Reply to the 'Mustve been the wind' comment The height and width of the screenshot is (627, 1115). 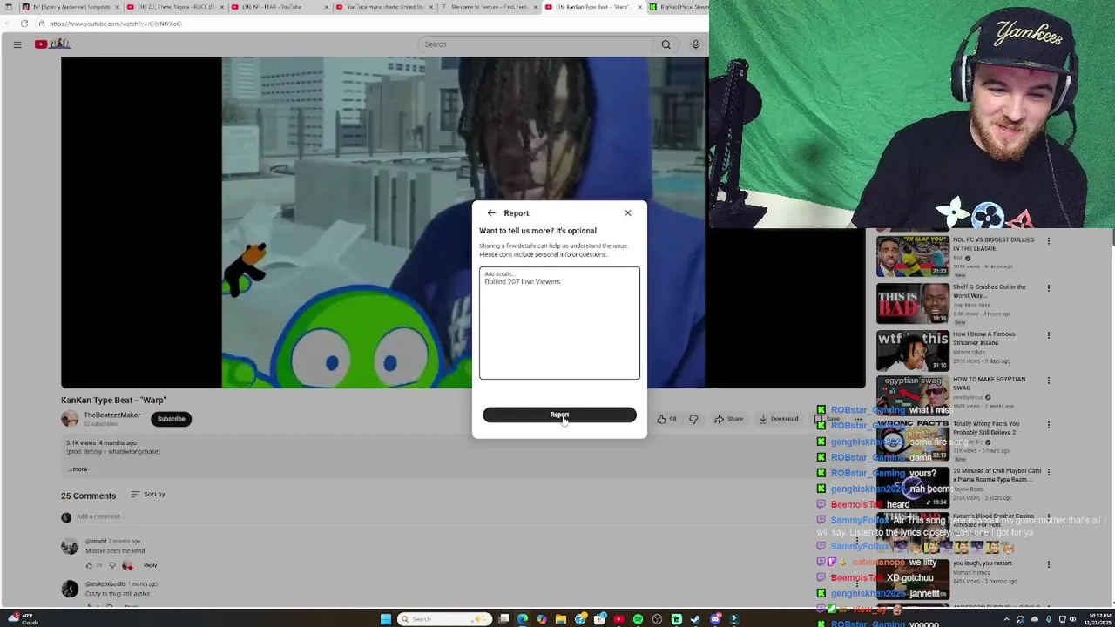(x=150, y=565)
